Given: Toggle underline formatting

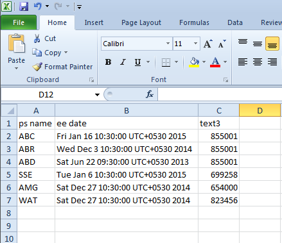Looking at the screenshot, I should 137,62.
